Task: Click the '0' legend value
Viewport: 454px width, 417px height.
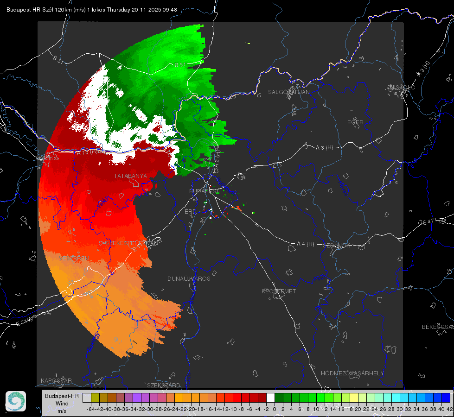Action: (x=275, y=409)
